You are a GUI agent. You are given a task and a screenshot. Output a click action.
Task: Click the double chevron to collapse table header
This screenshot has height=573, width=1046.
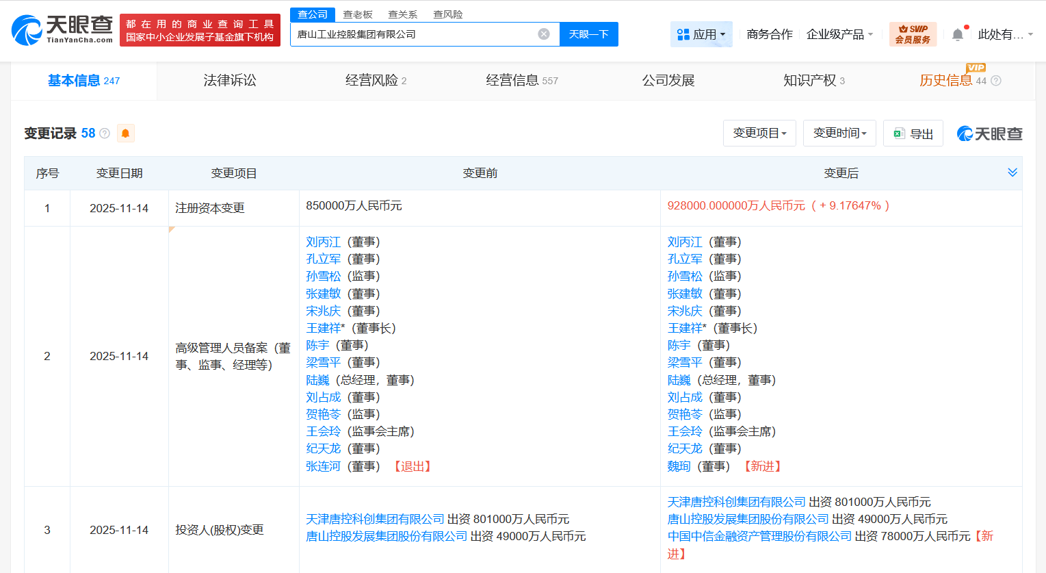click(1012, 173)
